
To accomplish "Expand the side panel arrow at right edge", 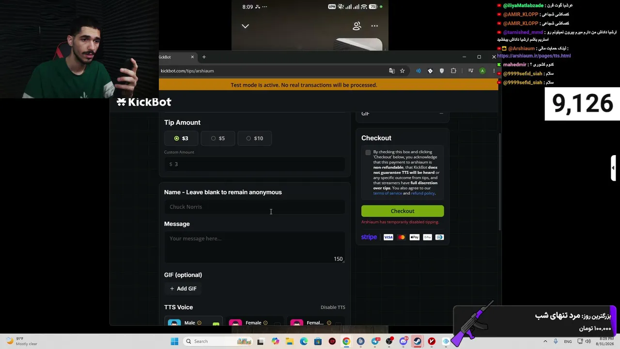I will (x=613, y=168).
